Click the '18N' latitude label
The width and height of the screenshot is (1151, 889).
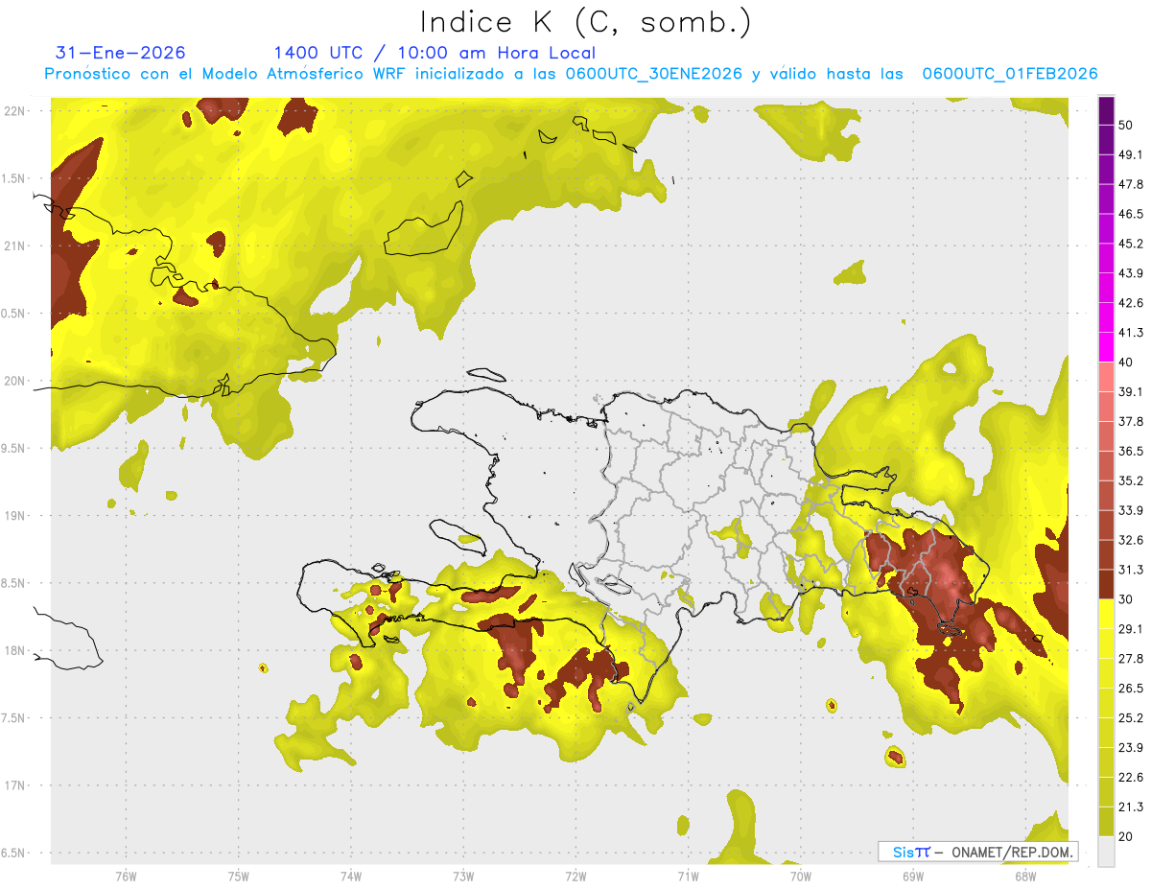[14, 650]
